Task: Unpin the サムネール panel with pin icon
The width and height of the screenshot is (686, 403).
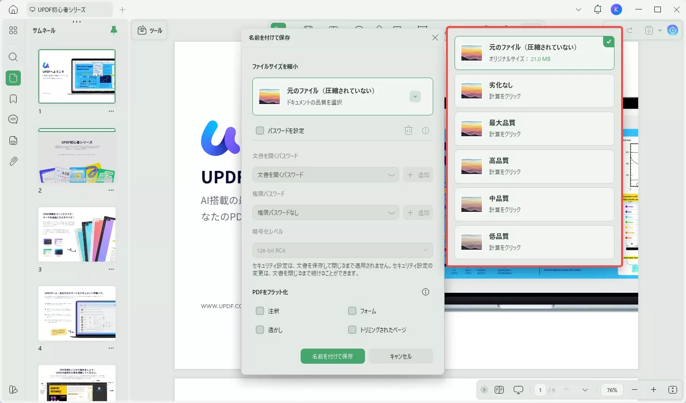Action: 114,30
